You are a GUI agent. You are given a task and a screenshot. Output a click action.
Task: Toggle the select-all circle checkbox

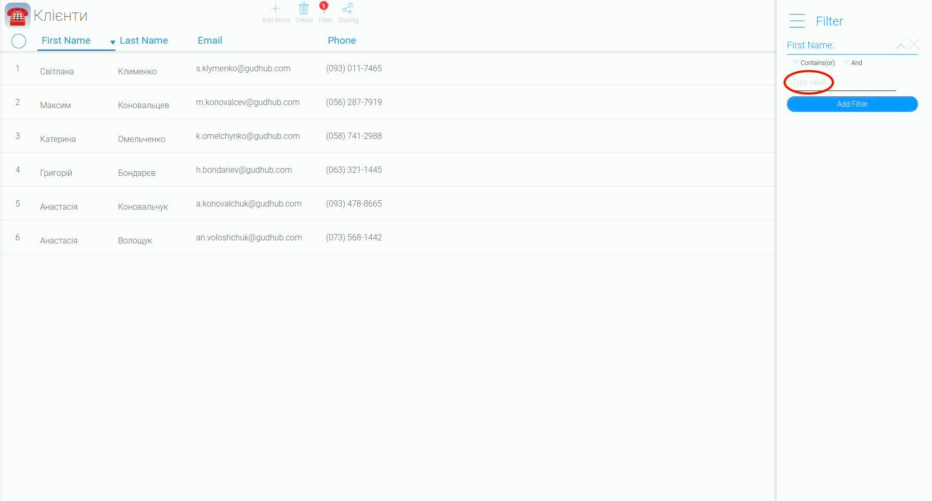(19, 41)
